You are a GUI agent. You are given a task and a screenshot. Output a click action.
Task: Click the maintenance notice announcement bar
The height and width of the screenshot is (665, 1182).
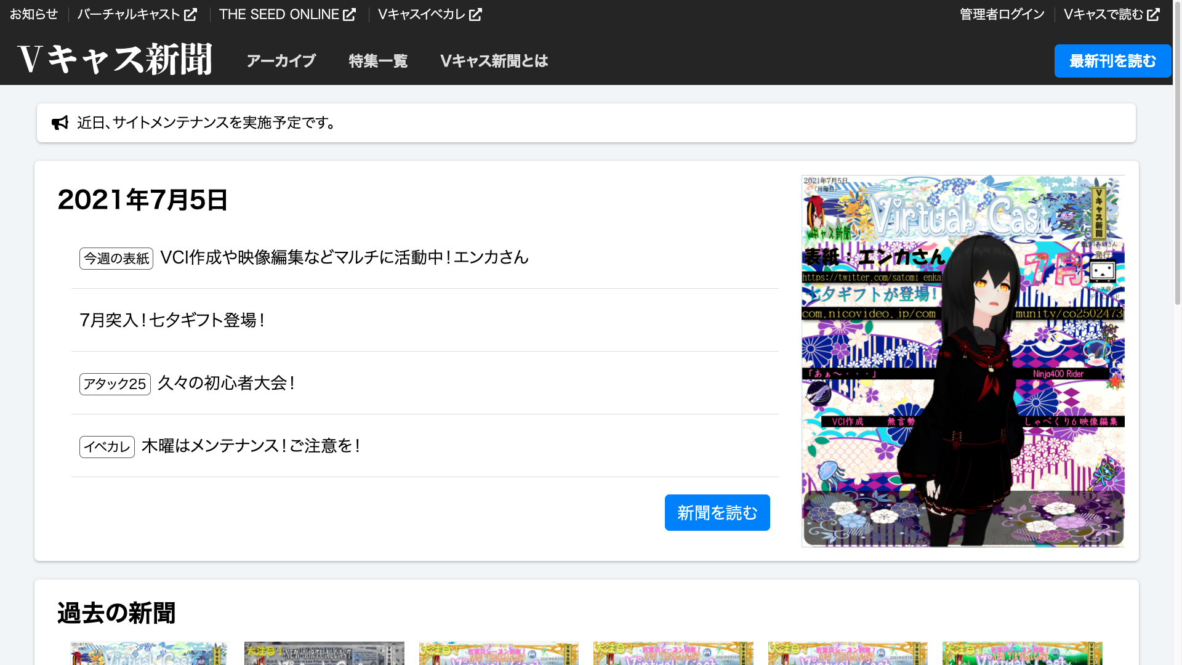585,123
